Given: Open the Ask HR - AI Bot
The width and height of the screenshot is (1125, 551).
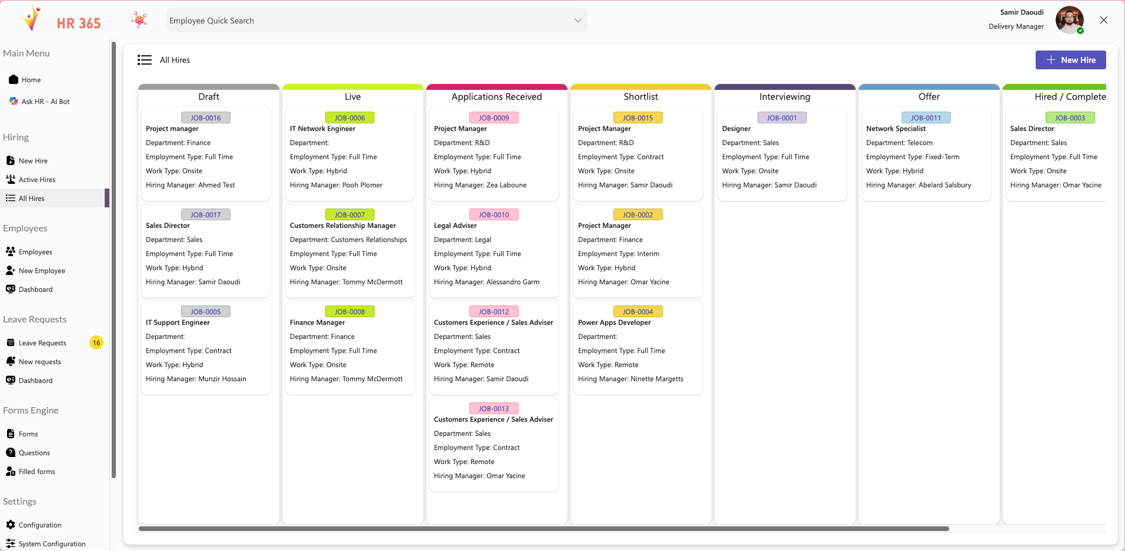Looking at the screenshot, I should (45, 101).
